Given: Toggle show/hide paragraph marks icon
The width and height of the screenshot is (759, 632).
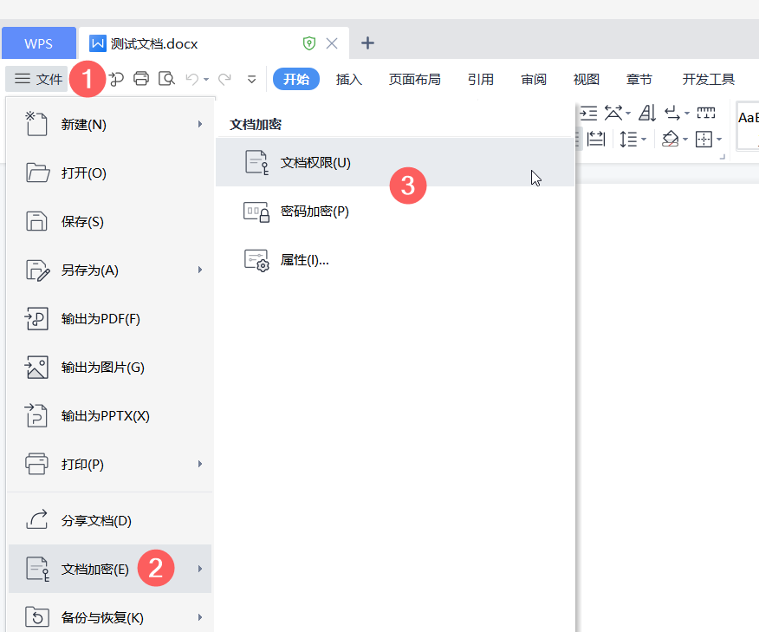Looking at the screenshot, I should [x=672, y=114].
